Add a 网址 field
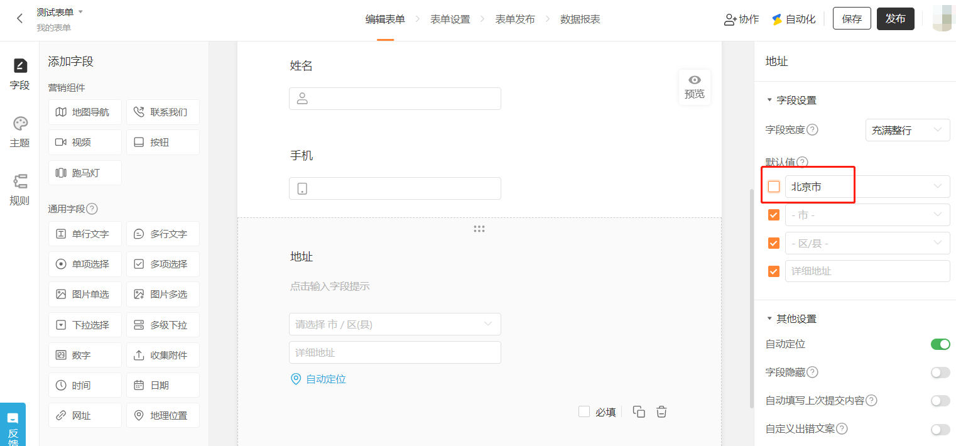956x446 pixels. (85, 415)
